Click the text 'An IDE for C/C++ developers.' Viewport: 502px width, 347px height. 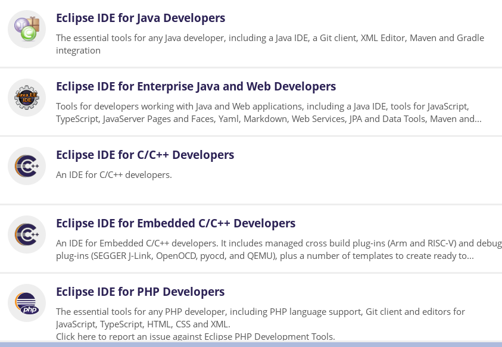(114, 175)
